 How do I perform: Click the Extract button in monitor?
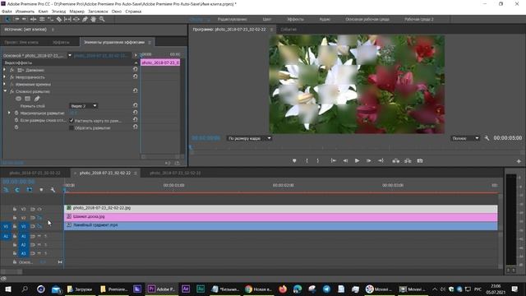click(408, 161)
